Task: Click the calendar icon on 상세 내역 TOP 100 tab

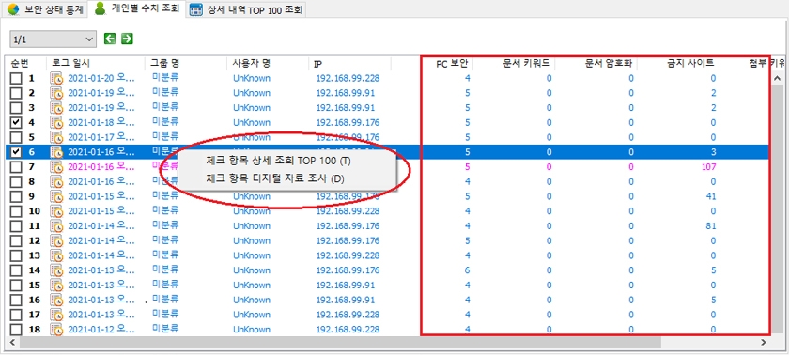Action: [x=196, y=9]
